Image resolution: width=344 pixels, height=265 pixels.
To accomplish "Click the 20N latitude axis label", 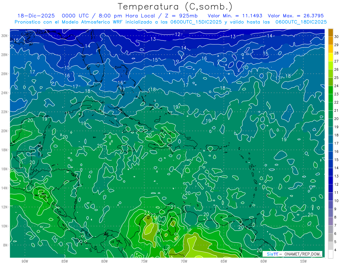I will point(5,131).
